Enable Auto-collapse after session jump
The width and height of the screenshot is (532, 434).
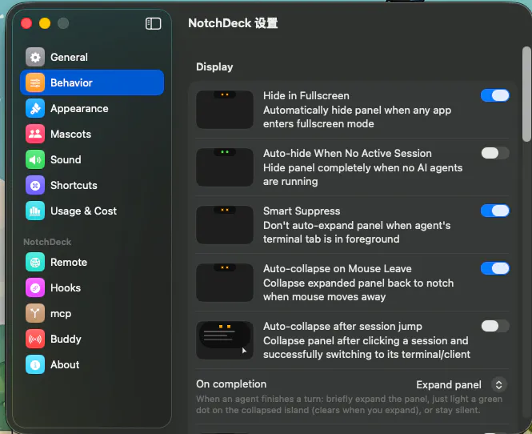495,326
